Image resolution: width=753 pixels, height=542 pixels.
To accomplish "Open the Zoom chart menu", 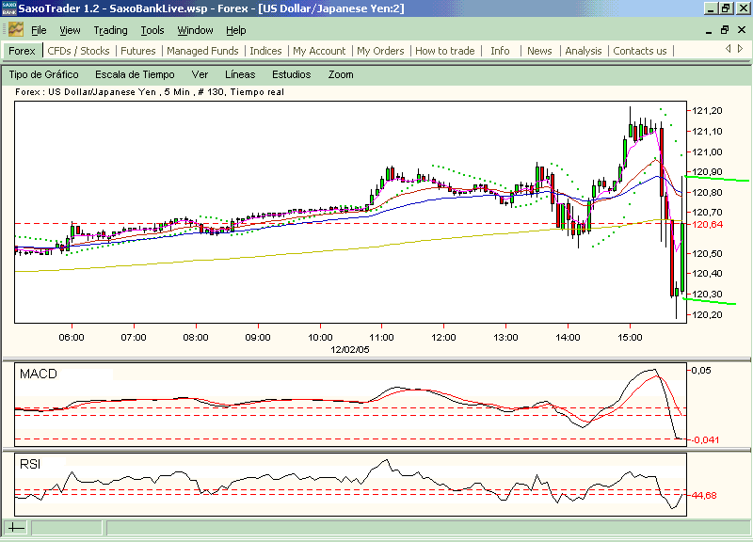I will coord(341,74).
